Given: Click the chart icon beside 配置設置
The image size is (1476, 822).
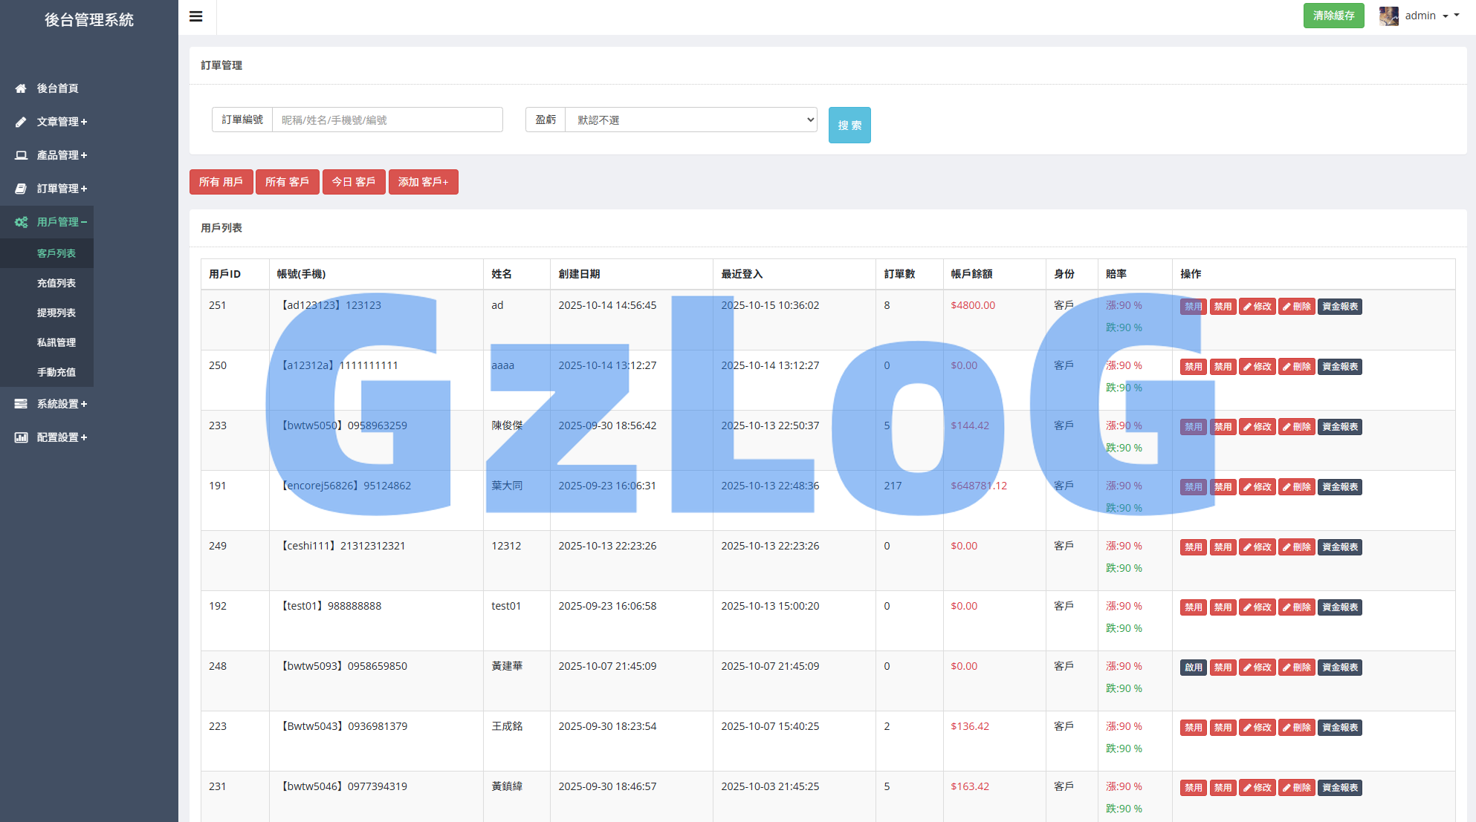Looking at the screenshot, I should pyautogui.click(x=21, y=437).
